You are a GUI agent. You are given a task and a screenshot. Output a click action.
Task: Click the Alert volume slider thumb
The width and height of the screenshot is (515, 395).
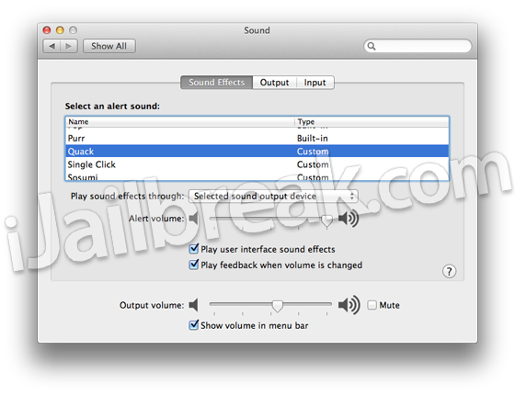tap(326, 221)
